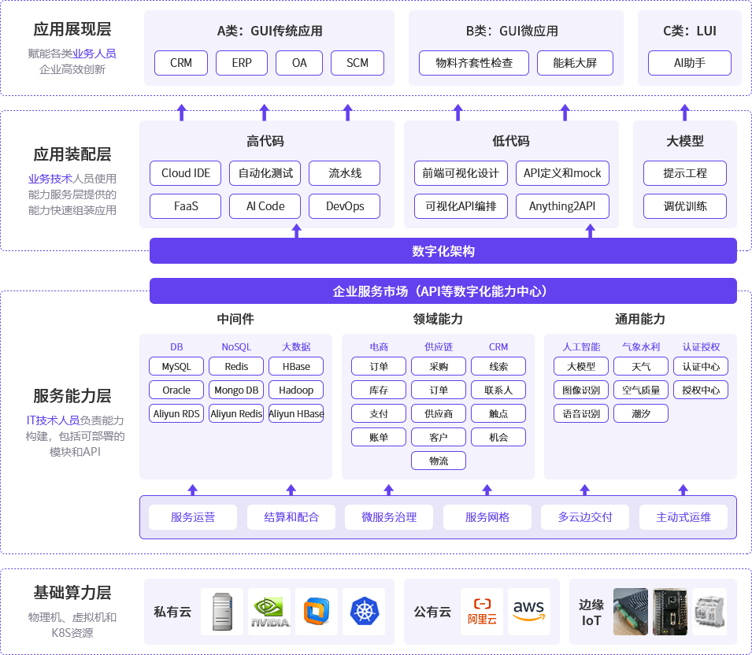Click the 阿里云 icon in 公有云

(x=480, y=612)
